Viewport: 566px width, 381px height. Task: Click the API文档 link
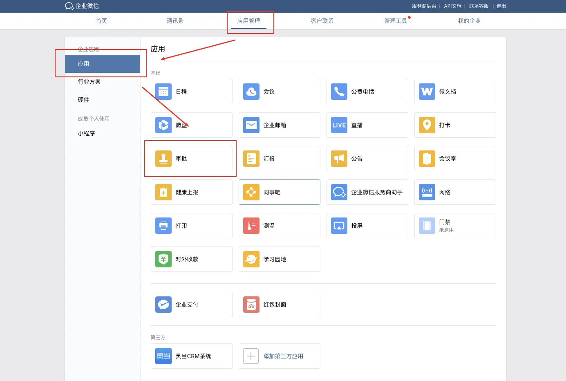tap(453, 6)
